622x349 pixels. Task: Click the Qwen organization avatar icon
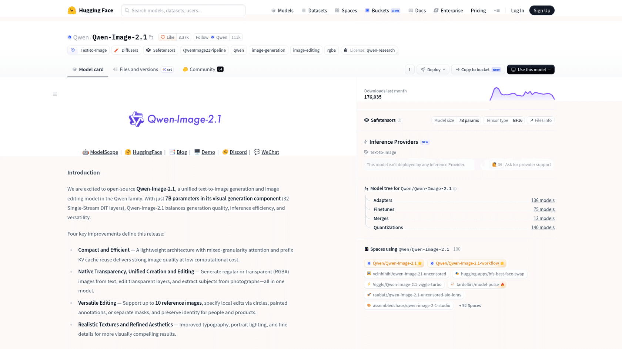[x=70, y=37]
